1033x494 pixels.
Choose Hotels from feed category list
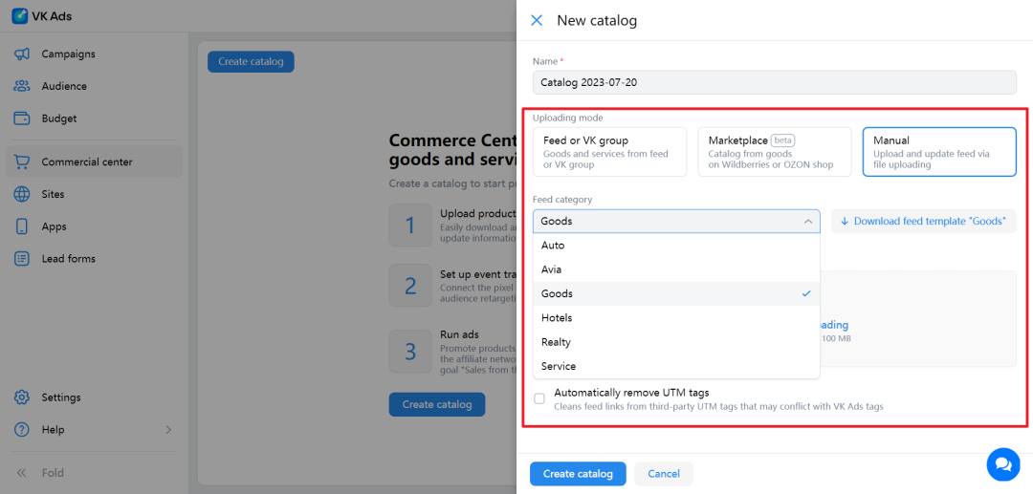(676, 318)
